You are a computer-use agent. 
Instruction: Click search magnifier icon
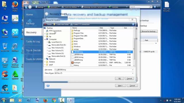click(x=151, y=7)
